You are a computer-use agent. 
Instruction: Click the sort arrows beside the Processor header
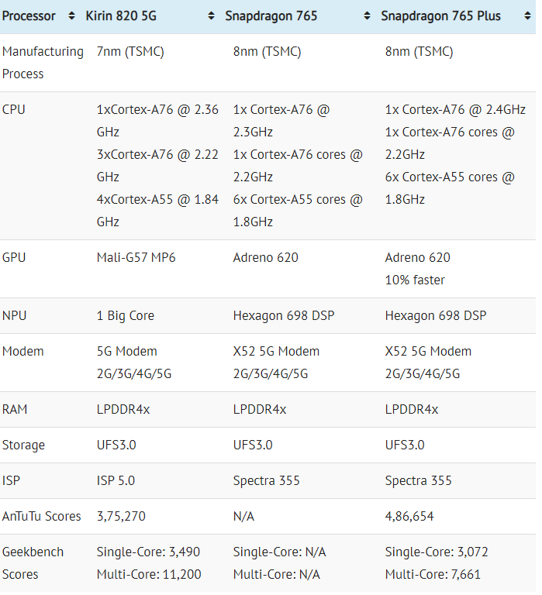click(72, 16)
